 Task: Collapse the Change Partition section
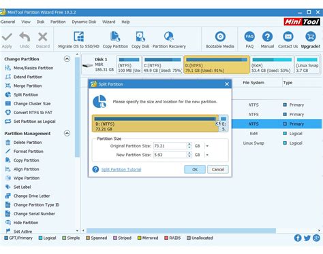(x=67, y=59)
